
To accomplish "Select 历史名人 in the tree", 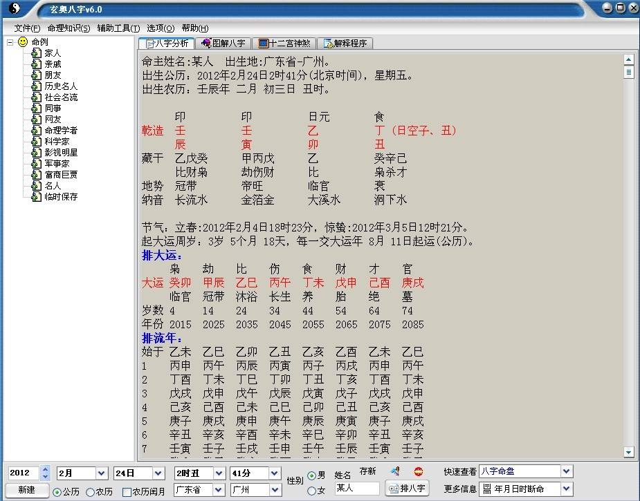I will [x=61, y=86].
